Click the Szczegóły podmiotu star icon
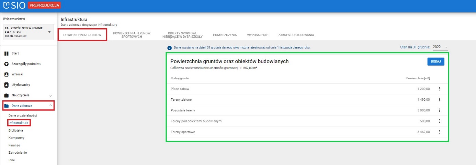The width and height of the screenshot is (476, 165). click(x=6, y=64)
